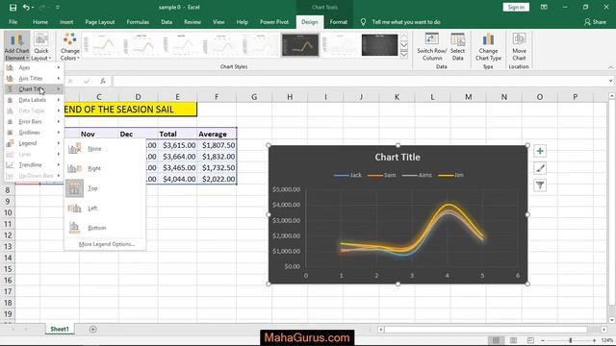Collapse the ribbon
616x346 pixels.
pos(610,67)
